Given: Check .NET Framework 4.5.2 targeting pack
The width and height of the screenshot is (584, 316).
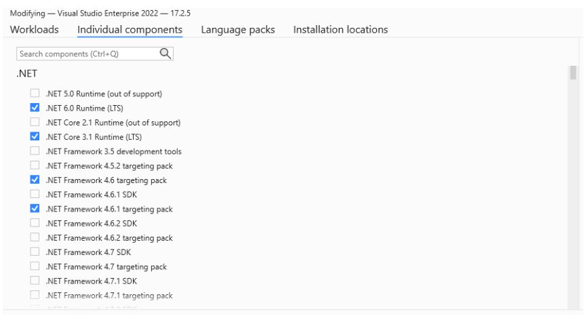Looking at the screenshot, I should [x=35, y=165].
